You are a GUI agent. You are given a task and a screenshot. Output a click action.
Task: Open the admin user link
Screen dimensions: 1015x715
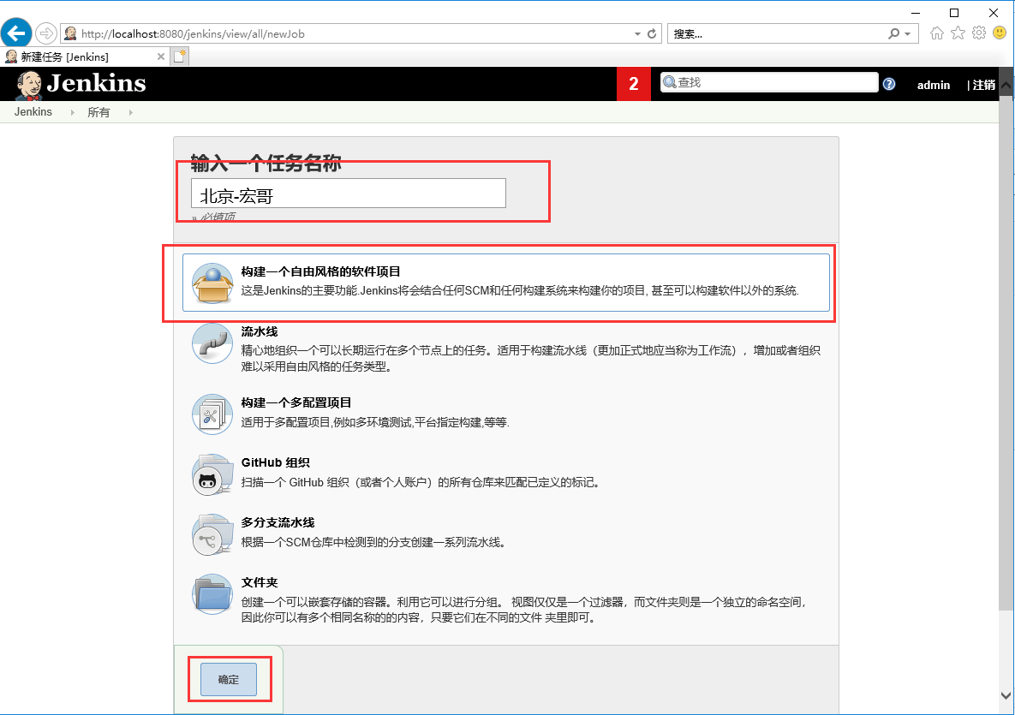934,85
